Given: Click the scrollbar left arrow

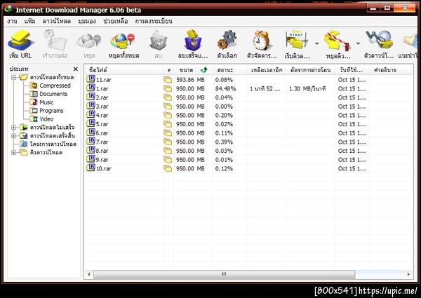Looking at the screenshot, I should (x=88, y=274).
